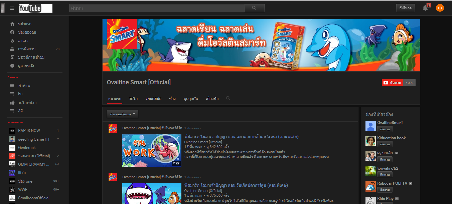Click the อัปโหลด upload button
Screen dimensions: 452x204
[x=405, y=8]
